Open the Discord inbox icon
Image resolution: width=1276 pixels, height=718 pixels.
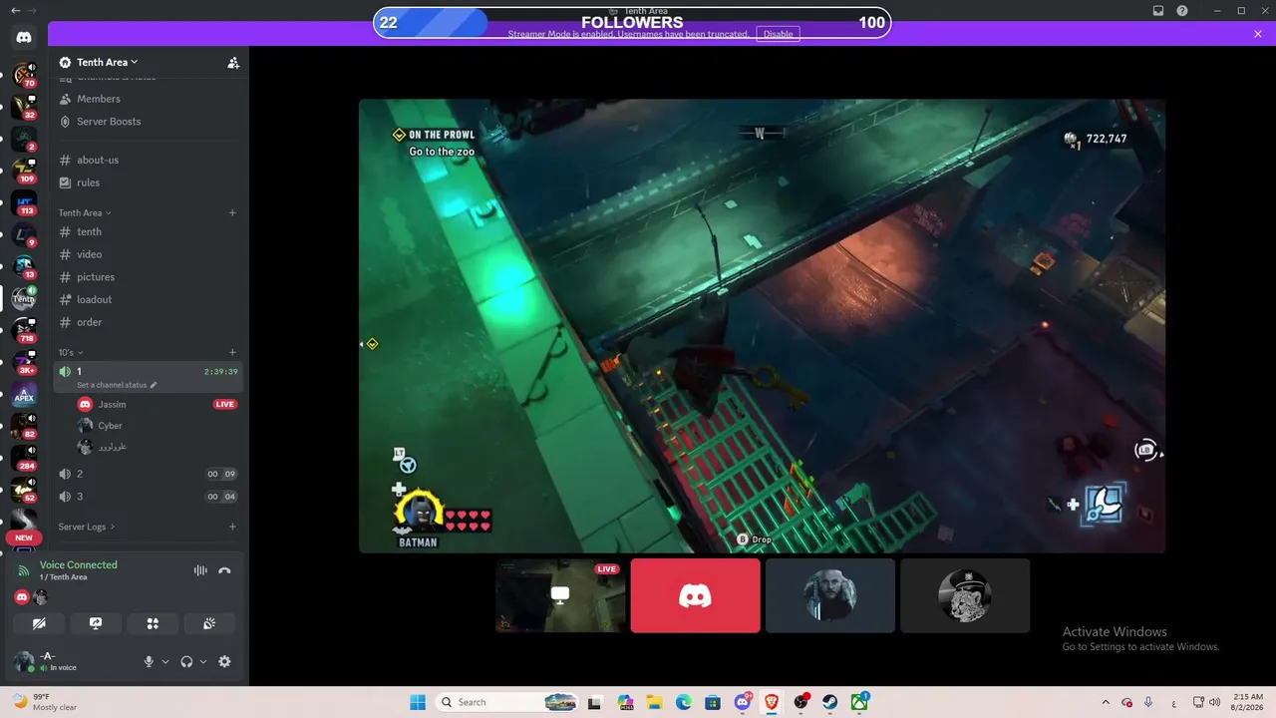tap(1158, 11)
